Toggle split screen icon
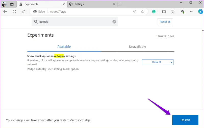This screenshot has height=128, width=204. pos(164,11)
